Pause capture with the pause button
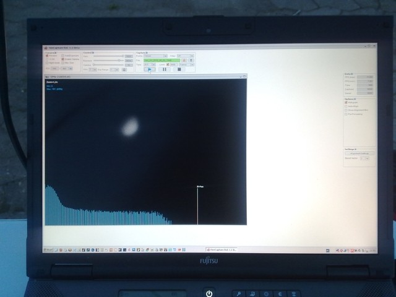Screen dimensions: 396x297 tap(165, 69)
